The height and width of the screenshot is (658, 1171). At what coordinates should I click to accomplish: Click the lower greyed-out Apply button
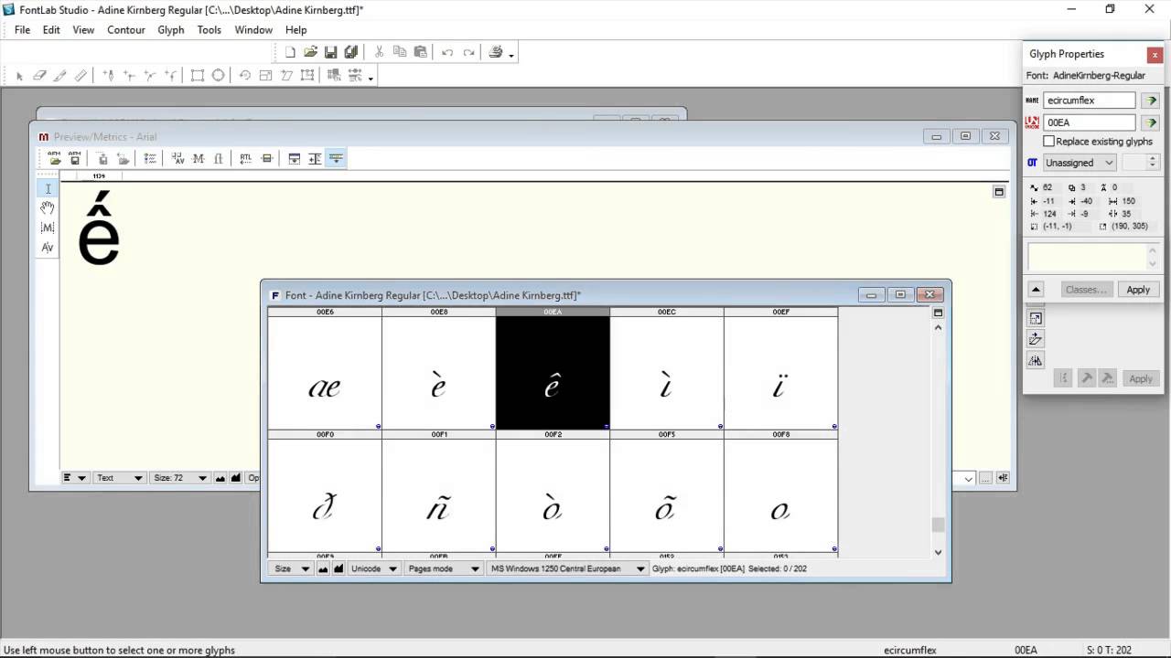[1141, 378]
